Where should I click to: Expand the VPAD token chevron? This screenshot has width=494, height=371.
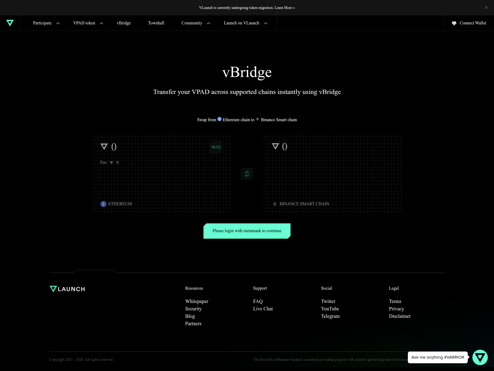[101, 23]
